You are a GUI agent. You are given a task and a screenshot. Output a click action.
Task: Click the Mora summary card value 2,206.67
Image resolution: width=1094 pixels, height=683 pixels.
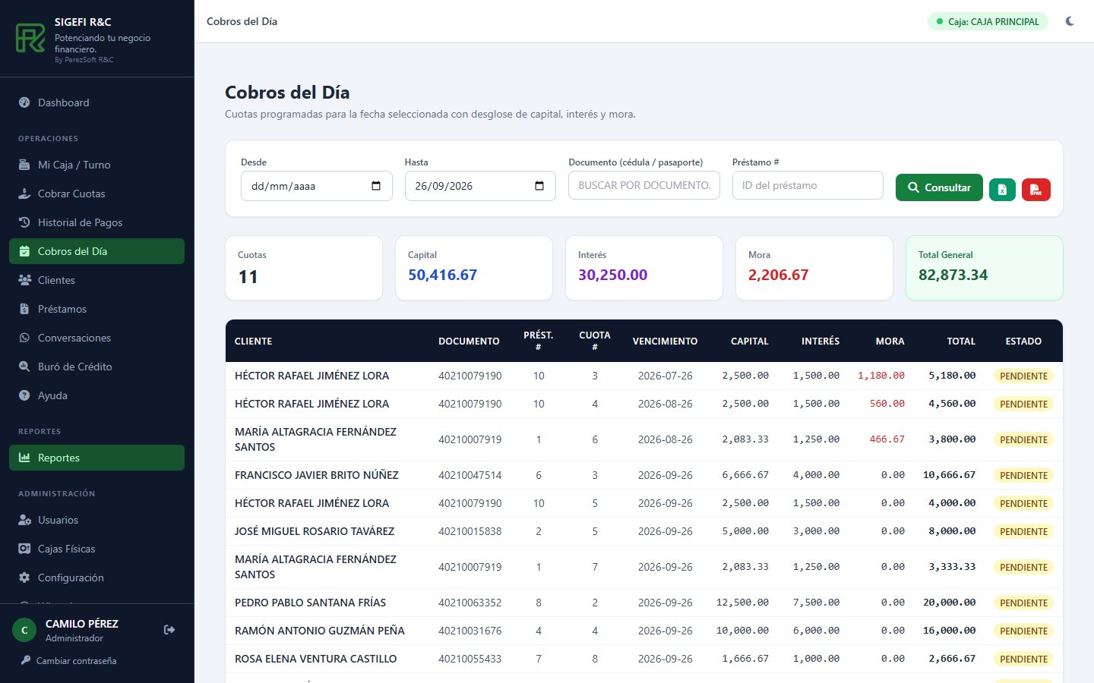[x=778, y=275]
